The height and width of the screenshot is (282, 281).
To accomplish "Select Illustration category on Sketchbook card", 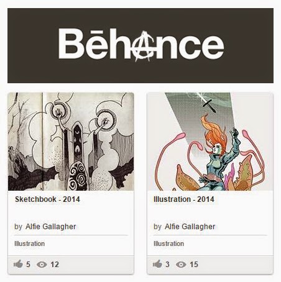I will point(30,243).
